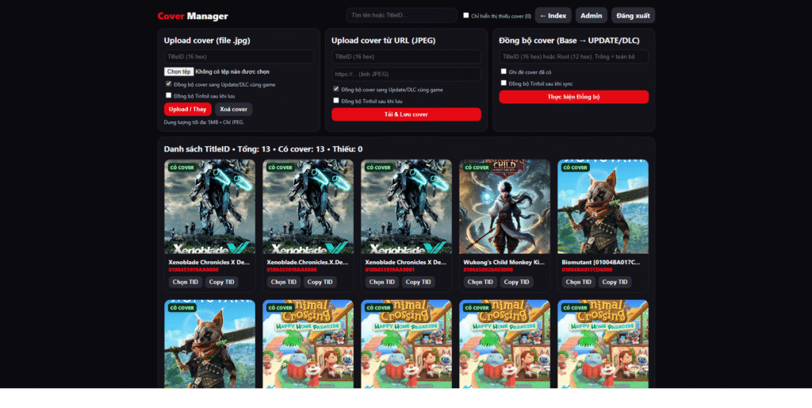Open the Admin page
Image resolution: width=812 pixels, height=408 pixels.
[x=591, y=15]
